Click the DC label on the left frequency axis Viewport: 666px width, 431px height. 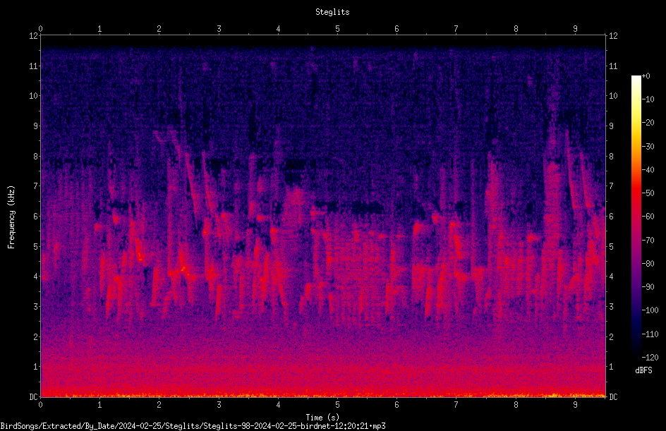[x=34, y=396]
